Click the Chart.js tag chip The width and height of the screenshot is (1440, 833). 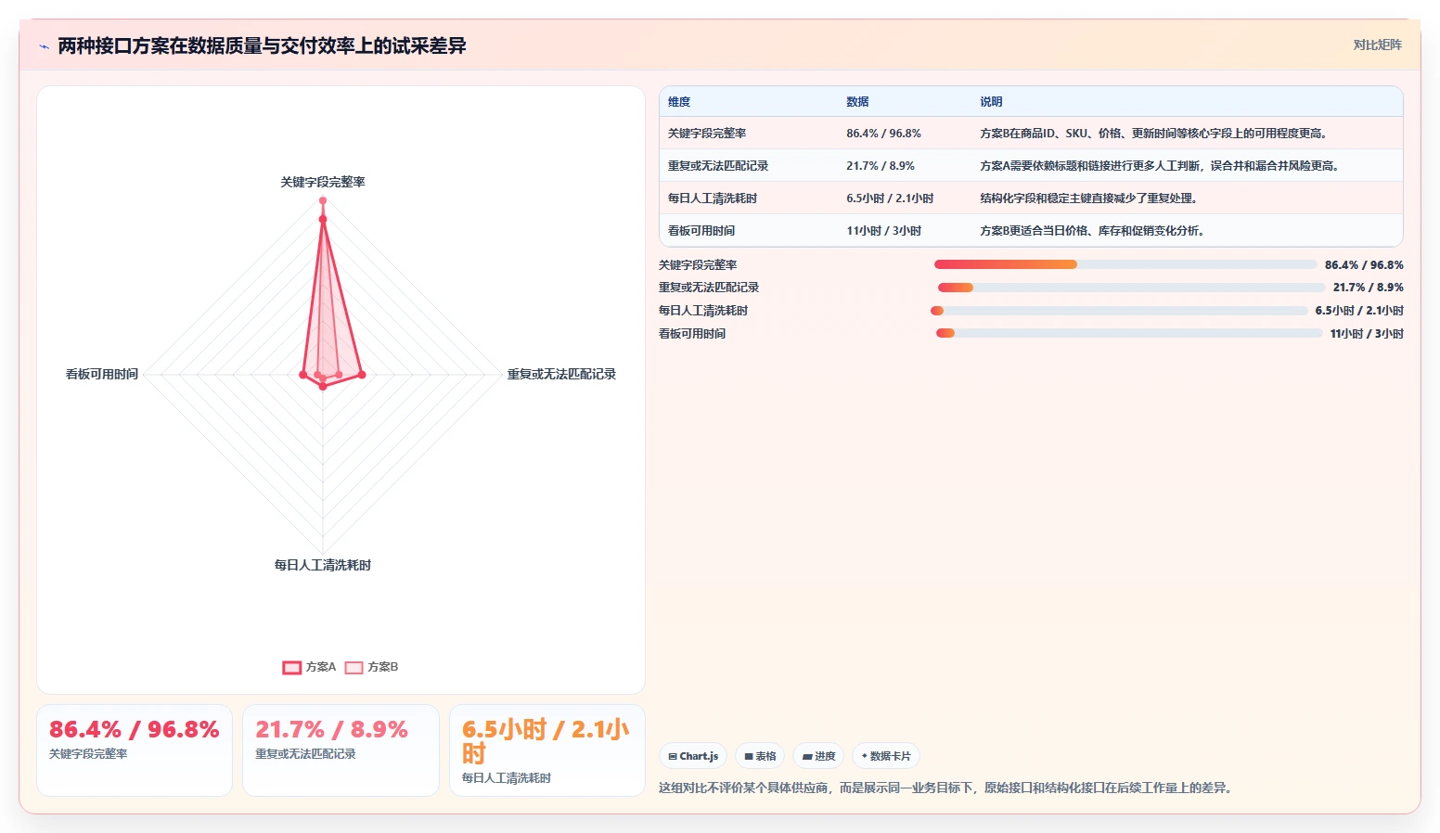coord(693,756)
